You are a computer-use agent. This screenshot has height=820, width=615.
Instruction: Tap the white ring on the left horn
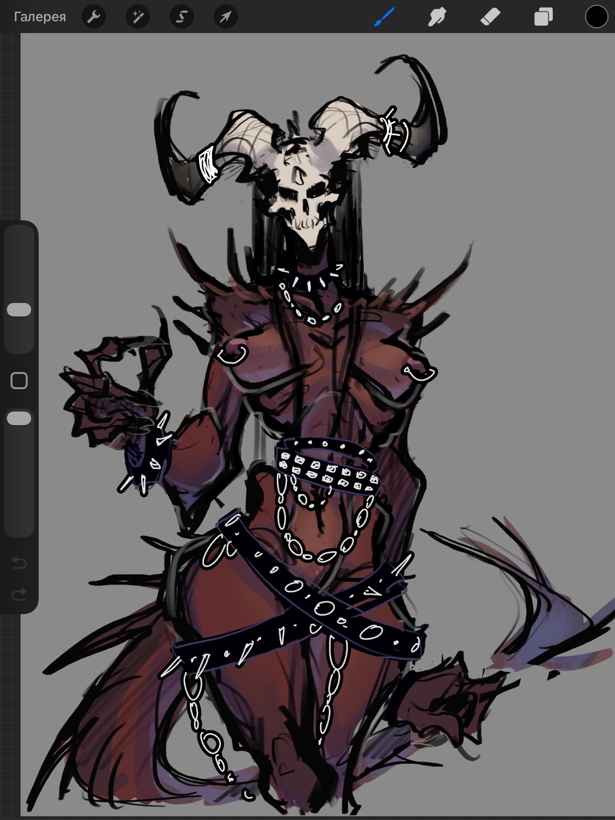(x=208, y=165)
